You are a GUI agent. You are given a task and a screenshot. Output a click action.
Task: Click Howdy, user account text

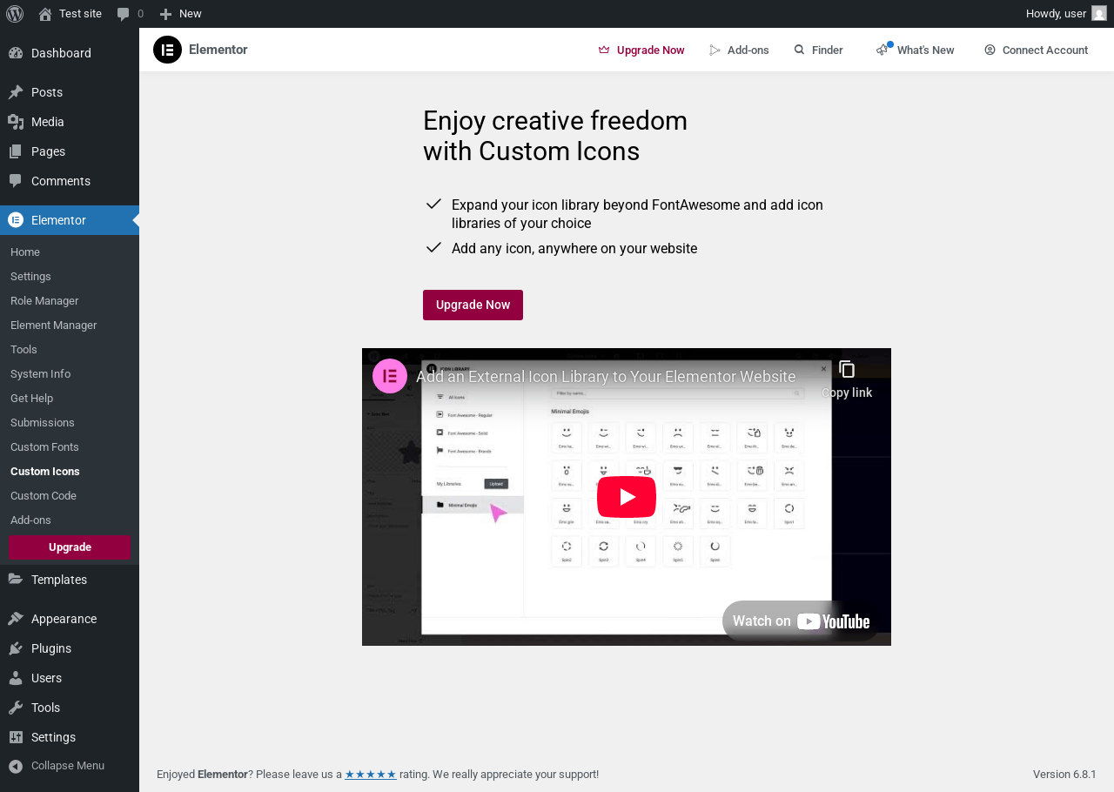pyautogui.click(x=1056, y=14)
